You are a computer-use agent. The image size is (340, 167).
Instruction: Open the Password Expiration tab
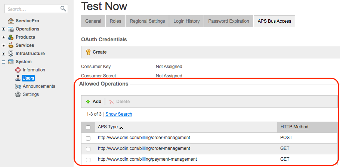pos(229,21)
